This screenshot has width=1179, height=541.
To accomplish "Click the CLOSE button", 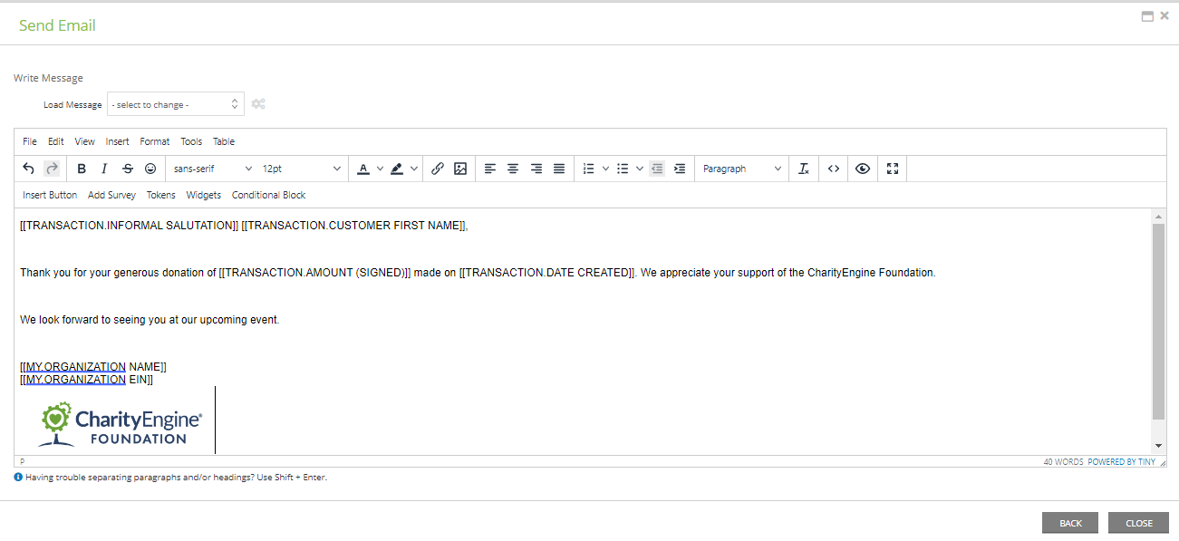I will tap(1139, 523).
